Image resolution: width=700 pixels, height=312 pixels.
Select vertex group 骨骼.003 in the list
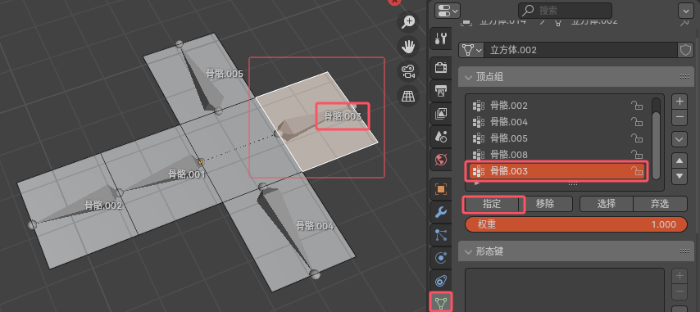click(557, 170)
